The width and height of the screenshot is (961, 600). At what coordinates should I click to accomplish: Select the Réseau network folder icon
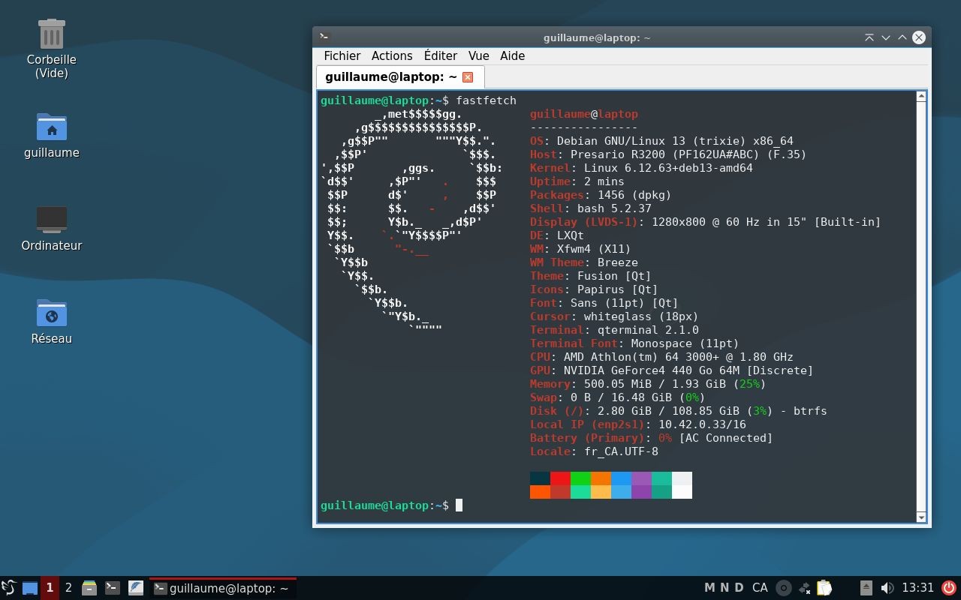pyautogui.click(x=52, y=313)
